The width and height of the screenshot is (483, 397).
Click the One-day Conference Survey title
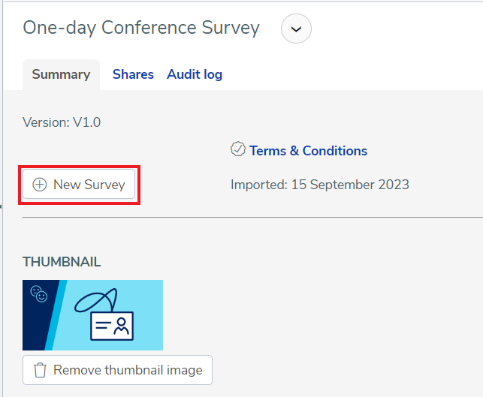pyautogui.click(x=141, y=28)
